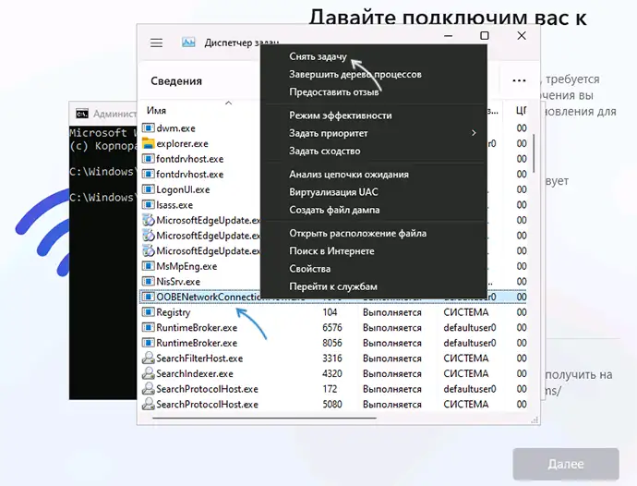Select the dwm.exe row
The image size is (637, 486).
point(334,128)
